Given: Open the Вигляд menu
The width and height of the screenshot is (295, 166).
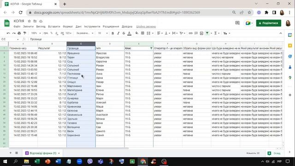Looking at the screenshot, I should 41,27.
